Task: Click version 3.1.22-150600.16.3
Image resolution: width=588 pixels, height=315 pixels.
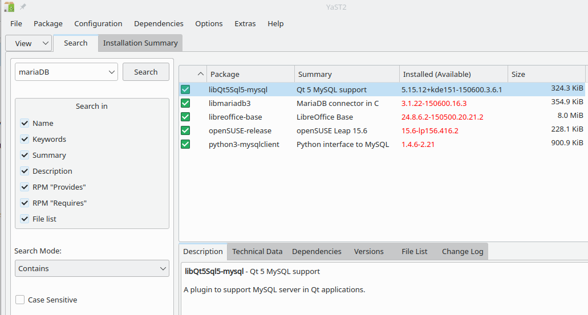Action: [434, 103]
